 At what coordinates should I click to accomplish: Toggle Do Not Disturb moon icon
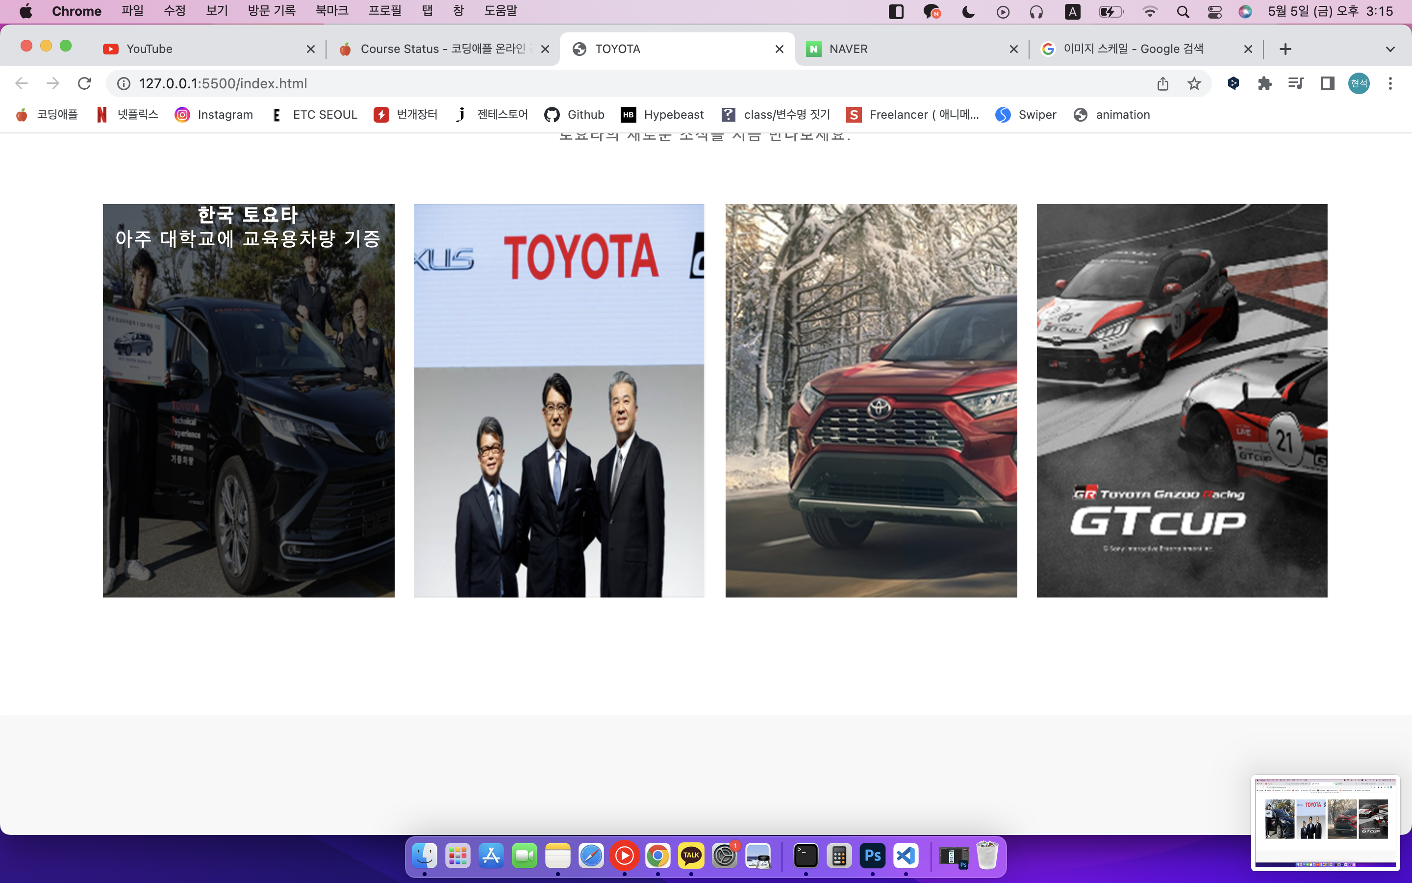(x=969, y=12)
